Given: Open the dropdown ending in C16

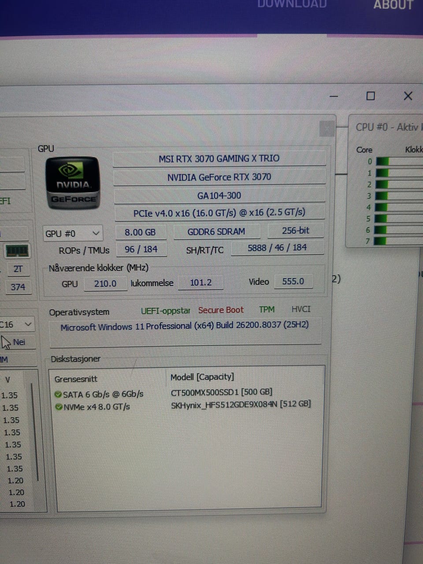Looking at the screenshot, I should [17, 325].
